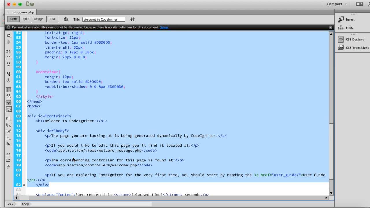This screenshot has height=208, width=370.
Task: Click info icon in notification bar
Action: pyautogui.click(x=8, y=27)
